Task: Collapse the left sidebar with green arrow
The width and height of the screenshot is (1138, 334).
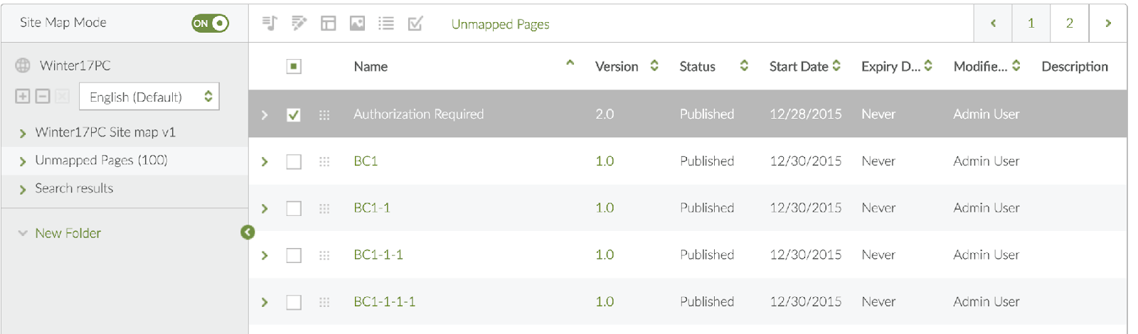Action: click(x=248, y=232)
